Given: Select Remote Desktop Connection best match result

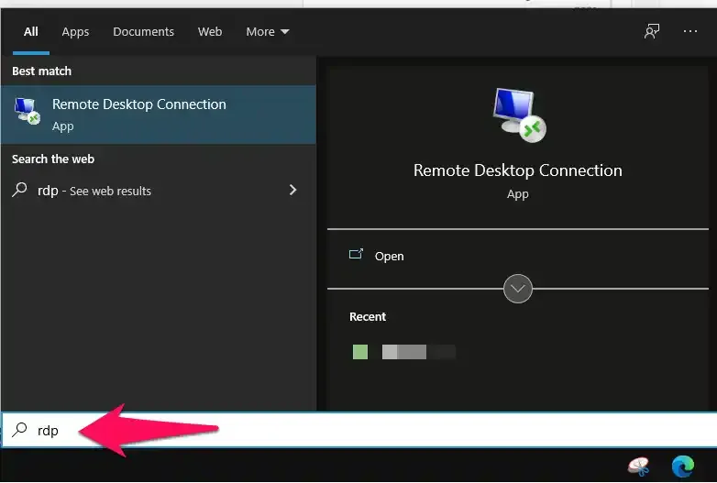Looking at the screenshot, I should 159,115.
